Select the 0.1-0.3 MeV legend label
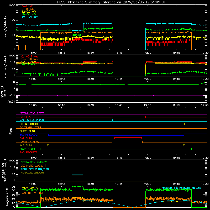 pos(30,56)
